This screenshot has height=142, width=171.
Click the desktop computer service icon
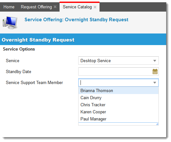(10, 23)
